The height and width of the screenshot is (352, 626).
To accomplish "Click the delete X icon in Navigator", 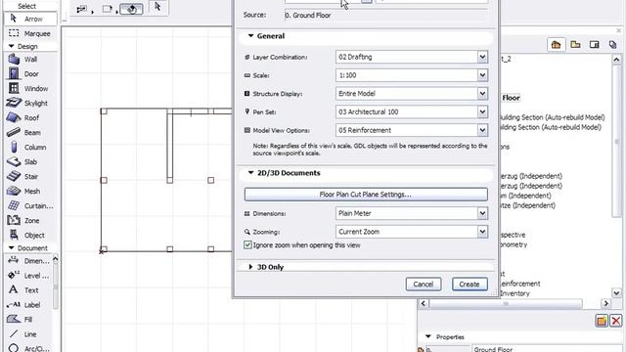I will pyautogui.click(x=616, y=321).
